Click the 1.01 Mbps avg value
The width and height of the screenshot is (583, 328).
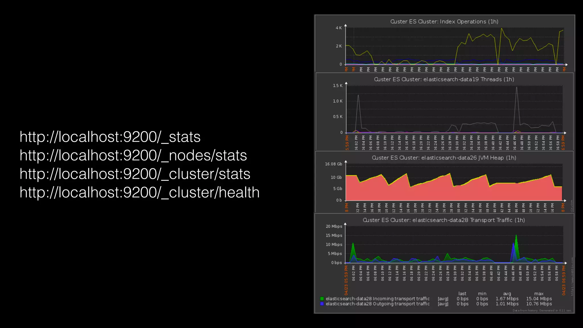click(x=507, y=304)
